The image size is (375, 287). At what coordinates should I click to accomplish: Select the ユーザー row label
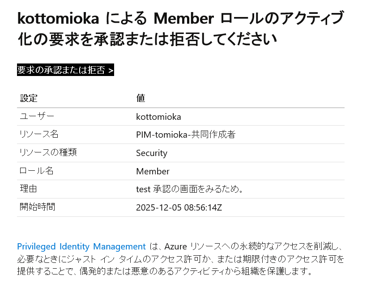pos(37,117)
